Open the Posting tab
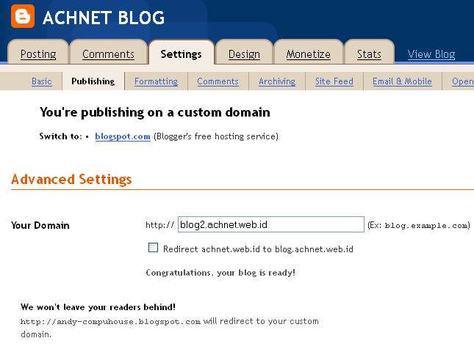474x349 pixels. pyautogui.click(x=38, y=54)
